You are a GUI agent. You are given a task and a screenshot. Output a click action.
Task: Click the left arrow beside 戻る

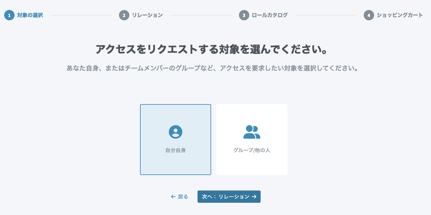(173, 197)
